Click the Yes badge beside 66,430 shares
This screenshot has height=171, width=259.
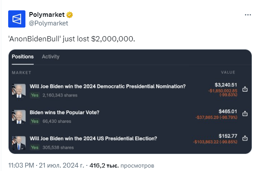coord(34,121)
